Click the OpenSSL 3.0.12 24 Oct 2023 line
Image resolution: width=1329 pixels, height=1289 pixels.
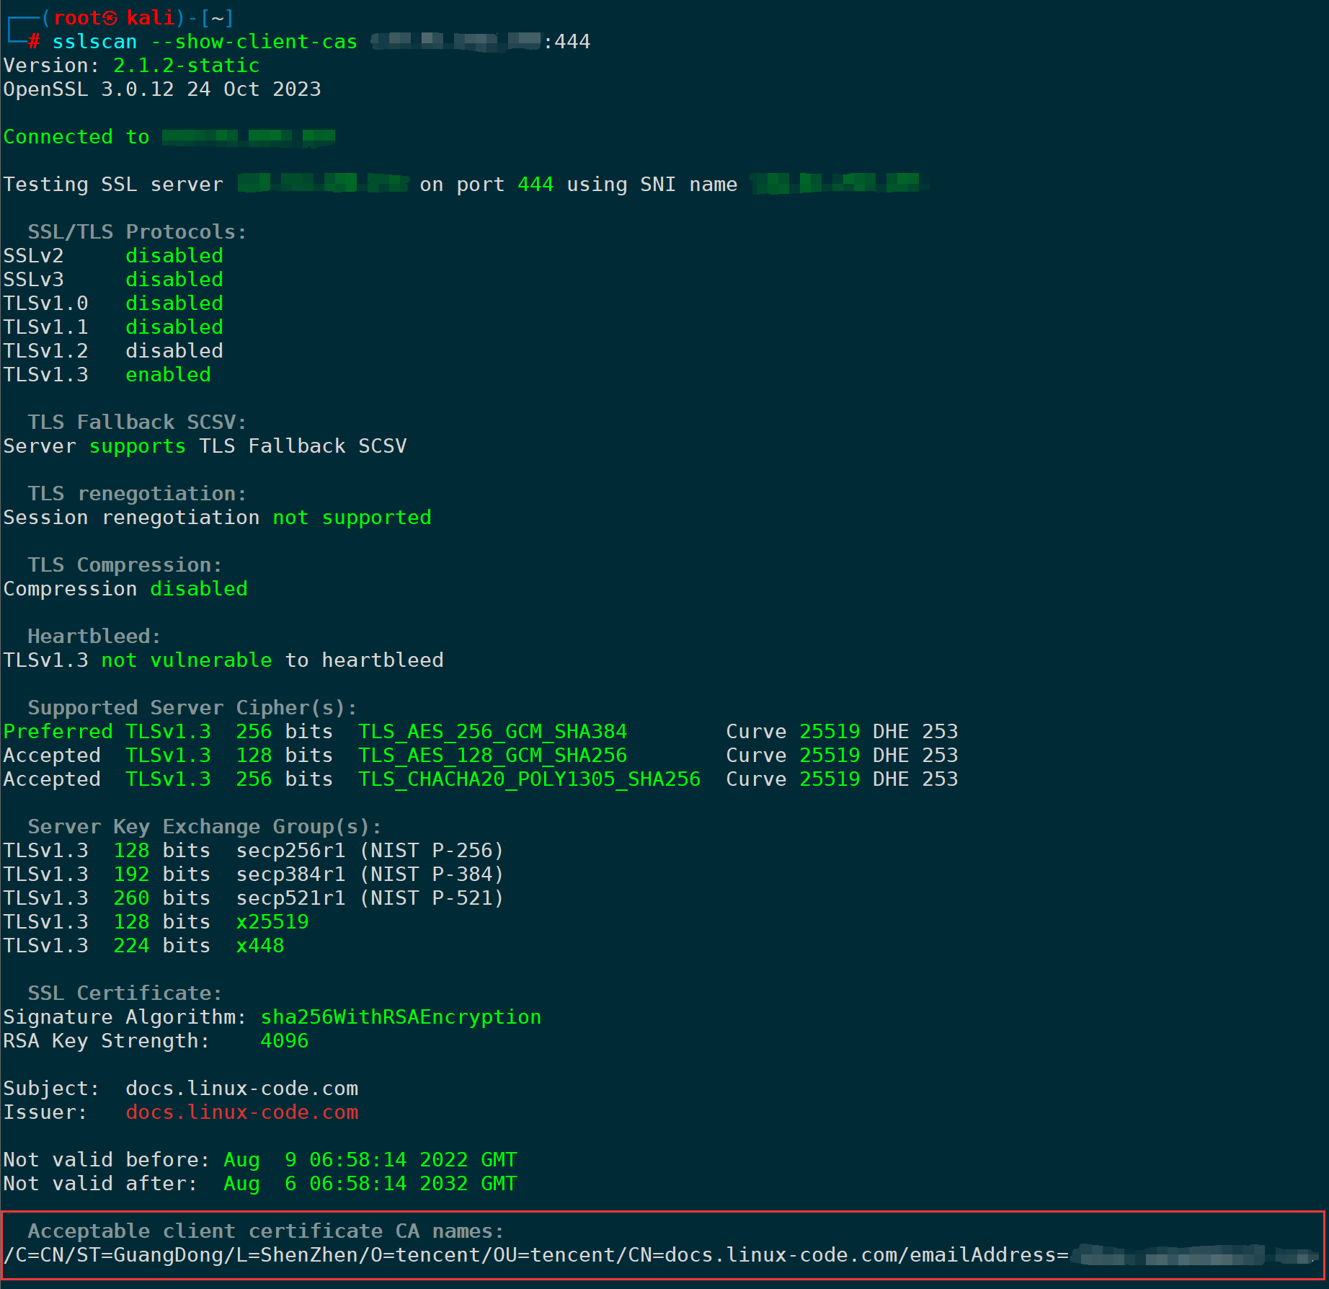point(162,89)
